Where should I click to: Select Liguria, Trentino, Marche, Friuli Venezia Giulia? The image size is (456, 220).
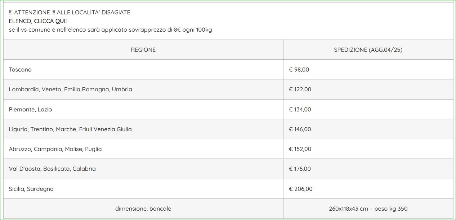(143, 129)
